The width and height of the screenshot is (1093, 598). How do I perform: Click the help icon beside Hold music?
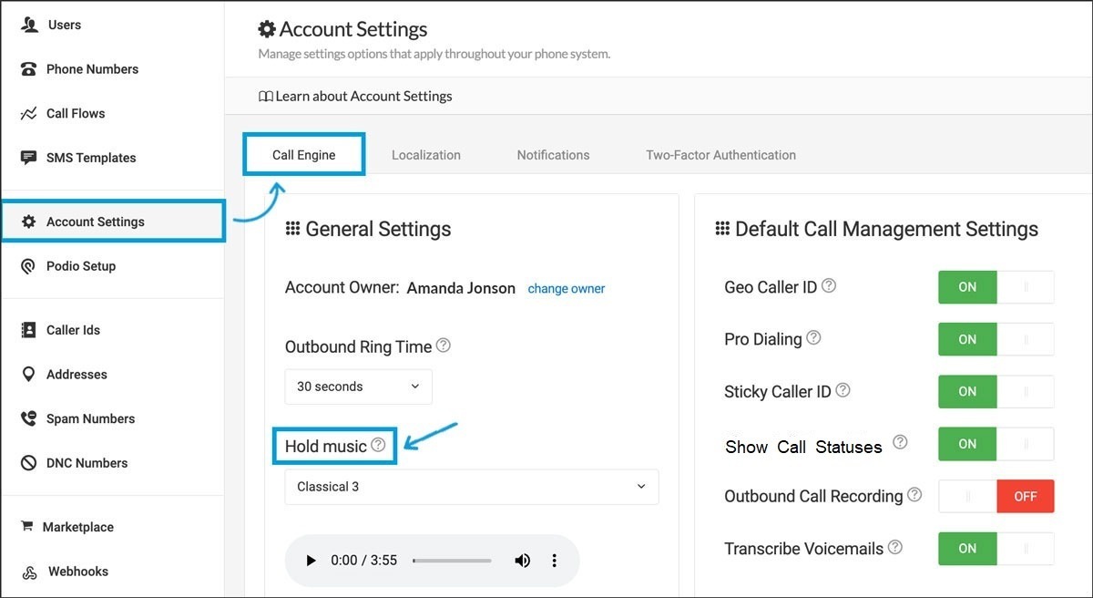(x=378, y=446)
